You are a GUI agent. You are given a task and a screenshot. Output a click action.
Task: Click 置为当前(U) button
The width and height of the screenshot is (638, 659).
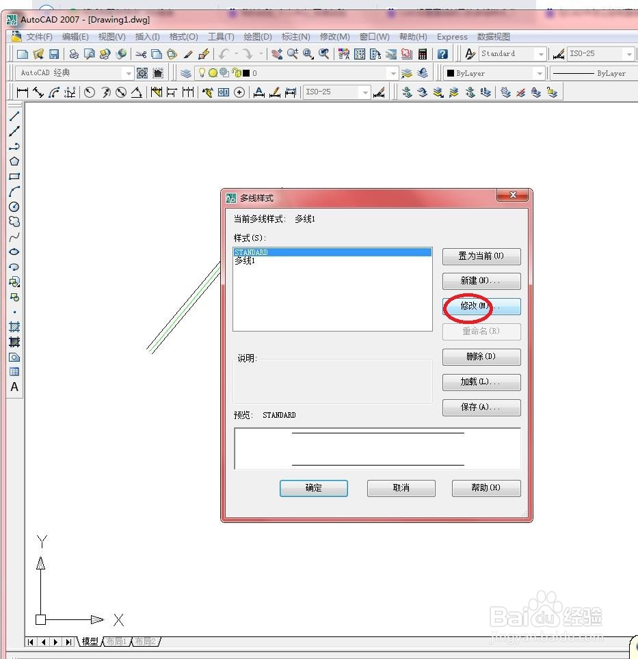pyautogui.click(x=481, y=256)
